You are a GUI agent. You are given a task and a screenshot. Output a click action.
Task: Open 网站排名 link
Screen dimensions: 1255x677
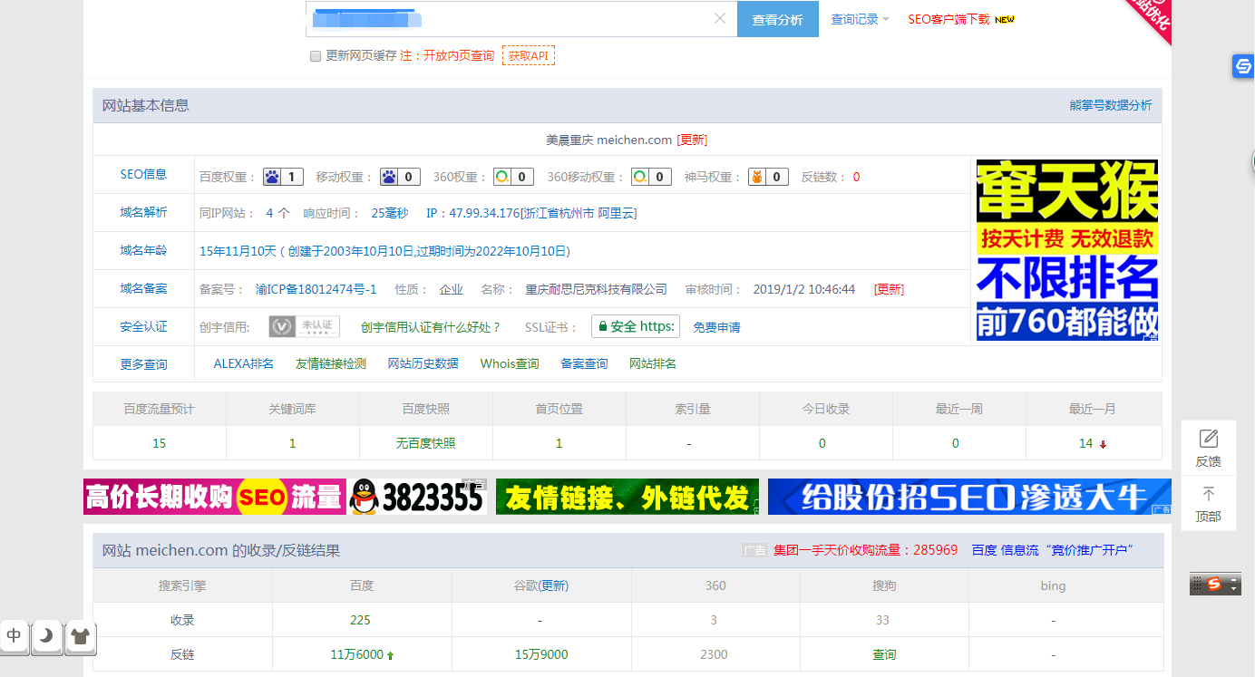[x=653, y=363]
